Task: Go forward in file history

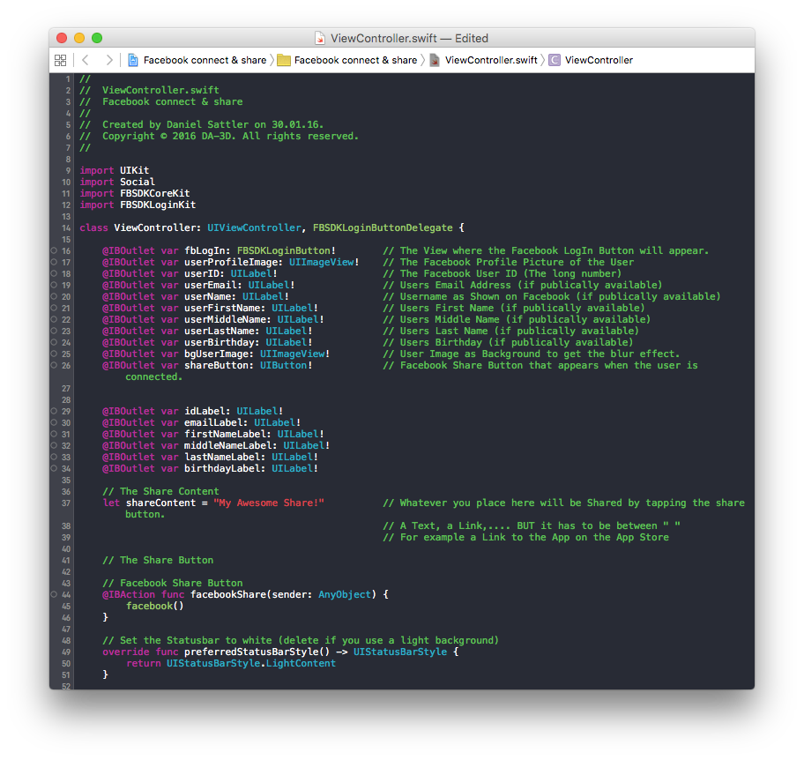Action: point(108,61)
